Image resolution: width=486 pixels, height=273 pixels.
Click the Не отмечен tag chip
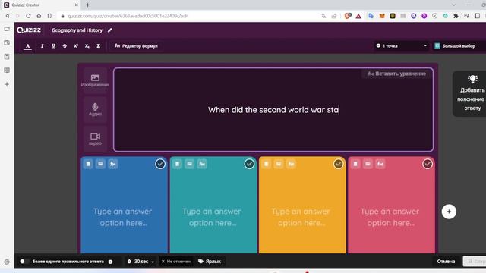(x=176, y=262)
